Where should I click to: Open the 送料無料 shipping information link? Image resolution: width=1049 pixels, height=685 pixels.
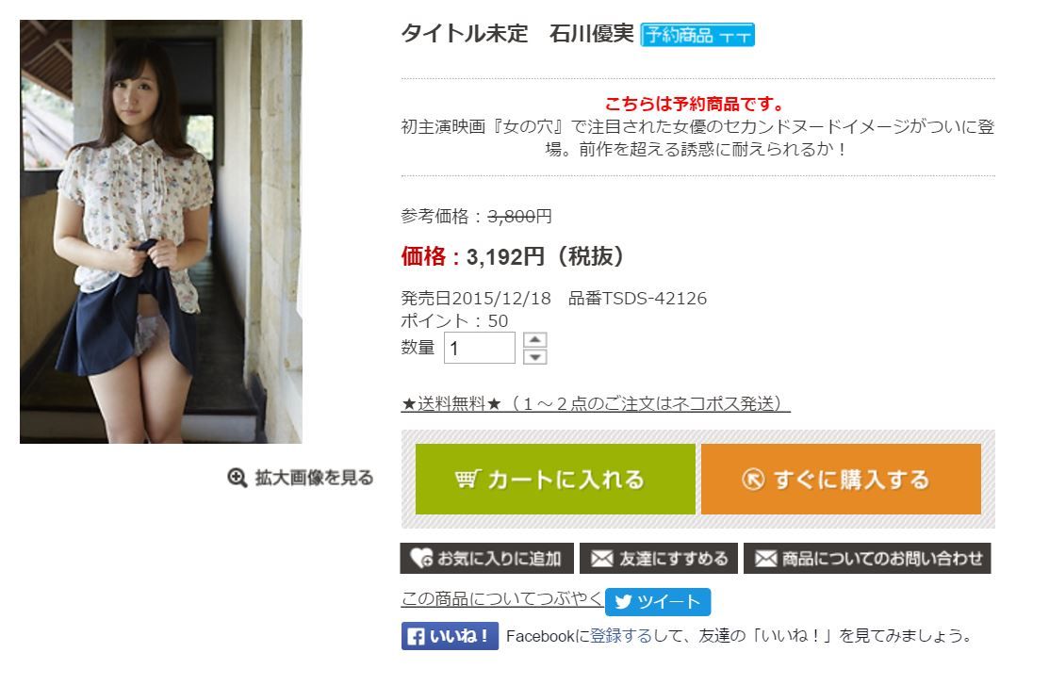click(596, 404)
